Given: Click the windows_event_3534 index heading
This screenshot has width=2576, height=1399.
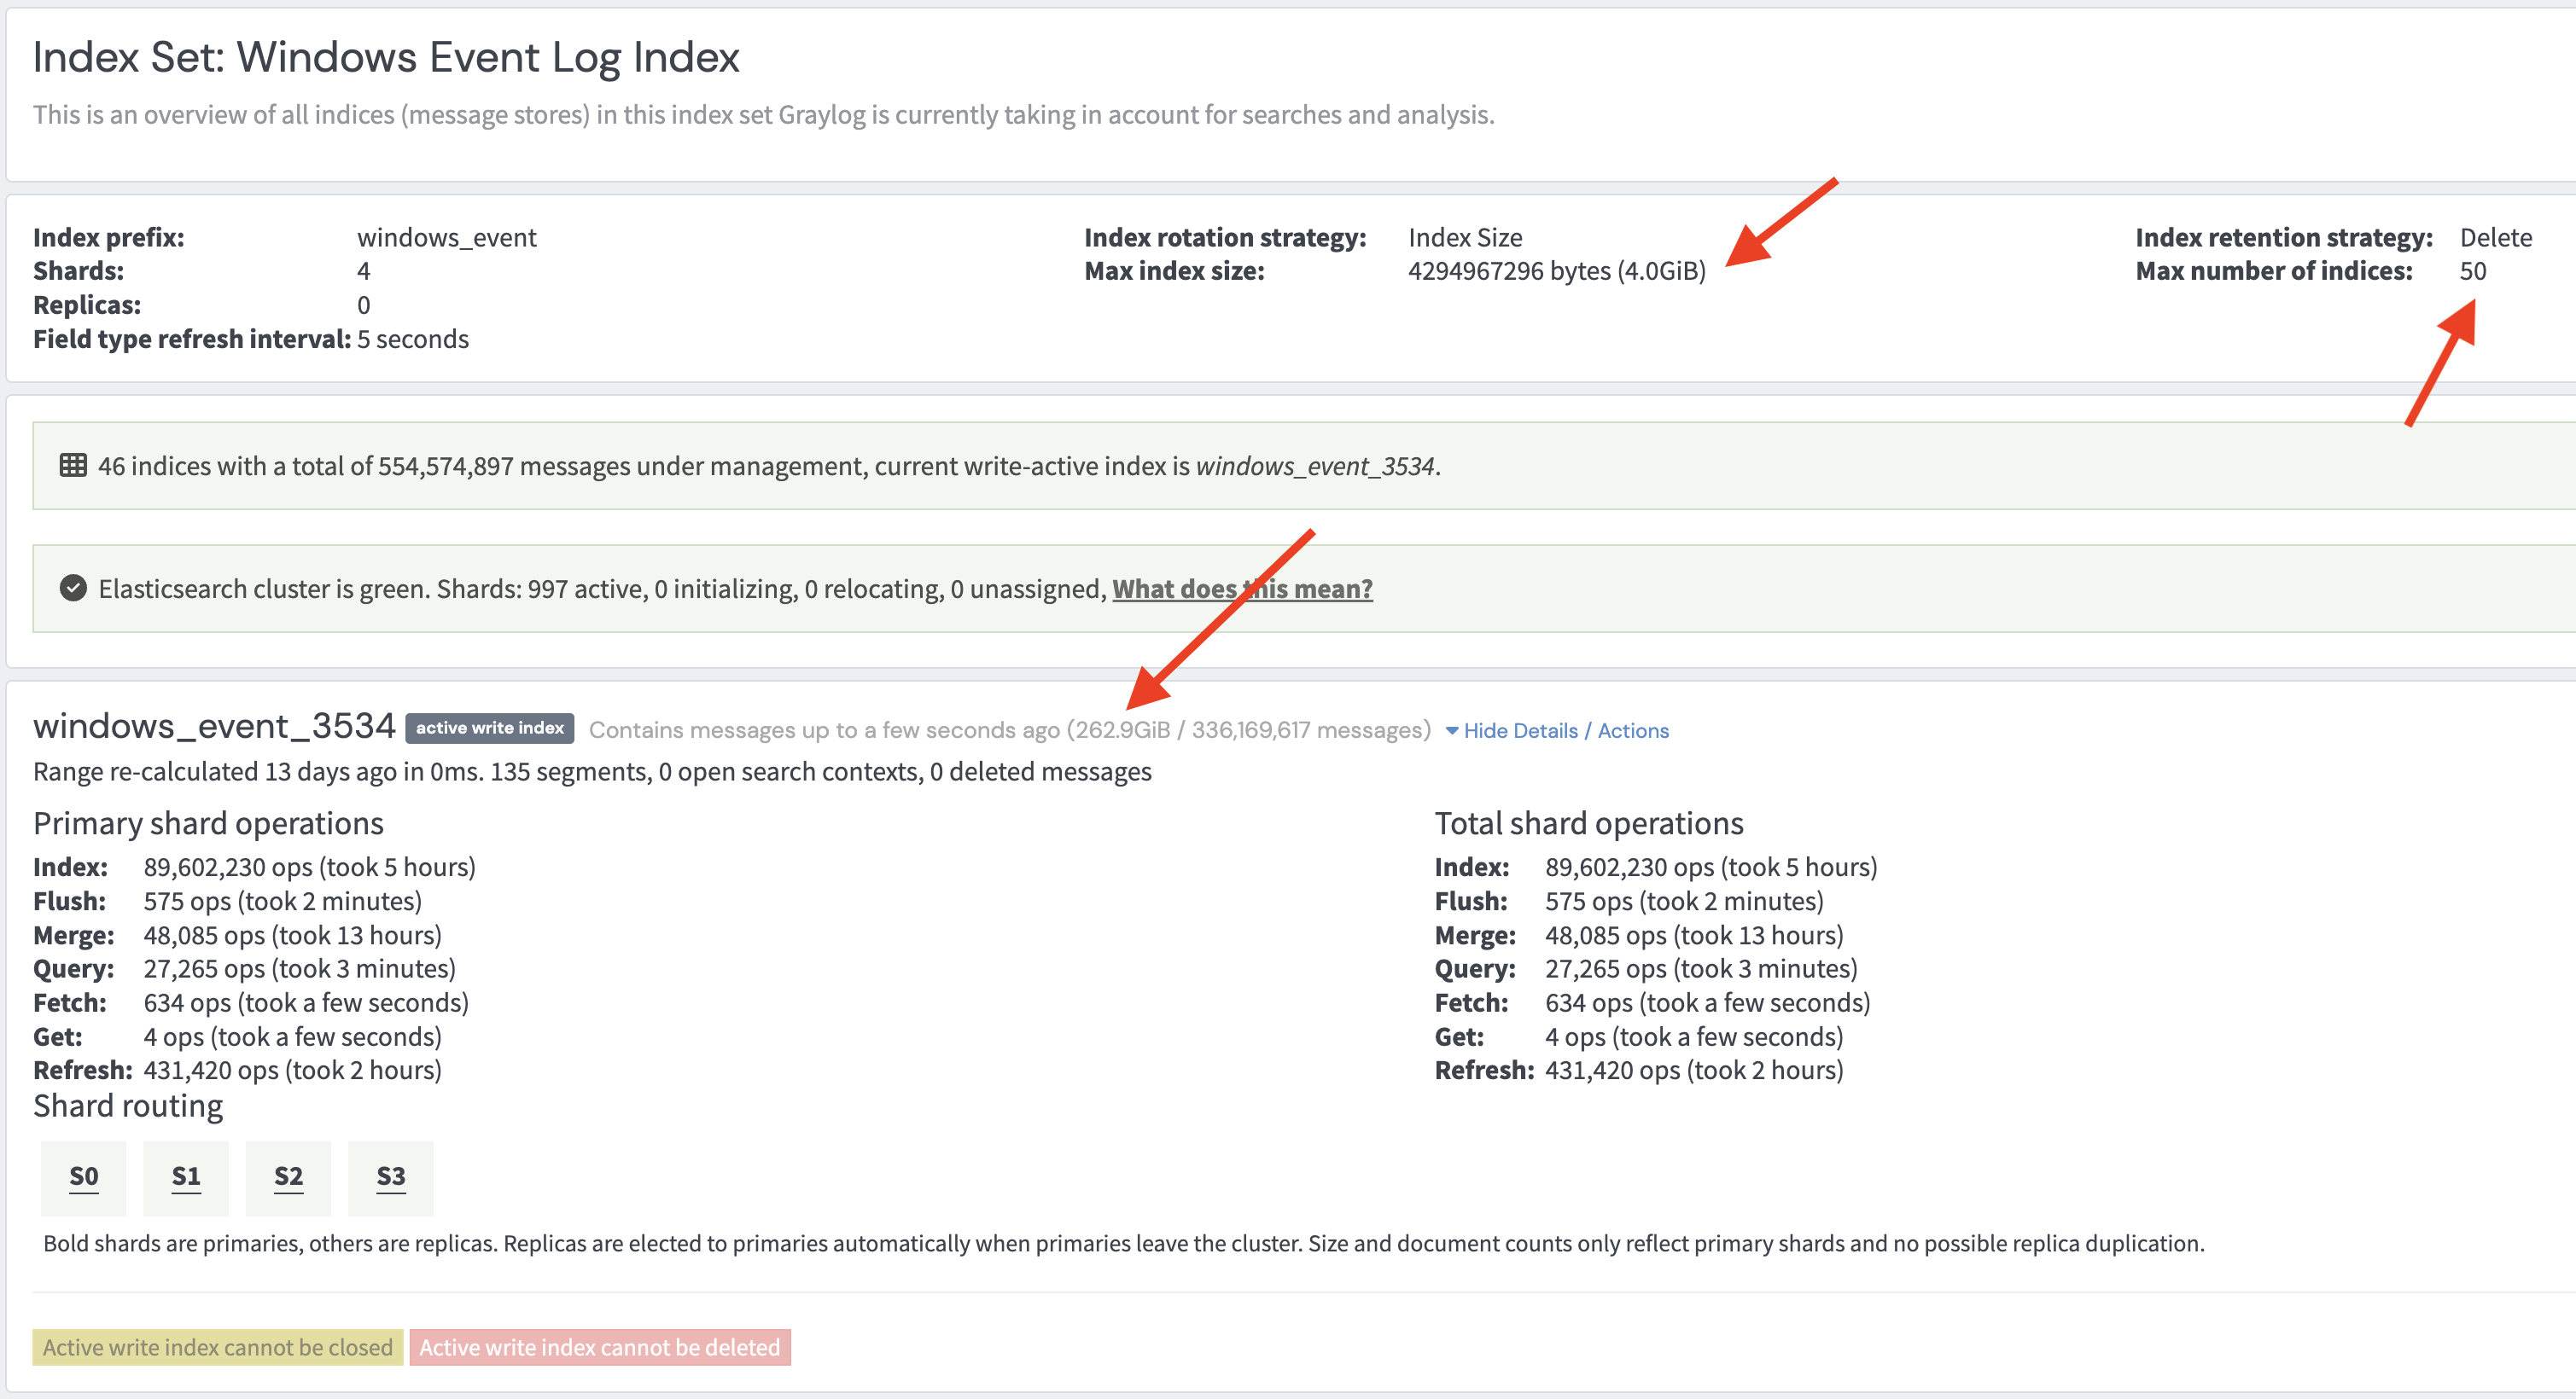Looking at the screenshot, I should click(214, 727).
